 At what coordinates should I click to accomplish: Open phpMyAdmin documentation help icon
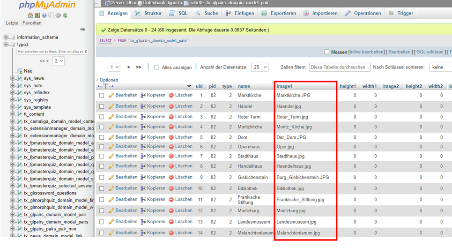44,15
